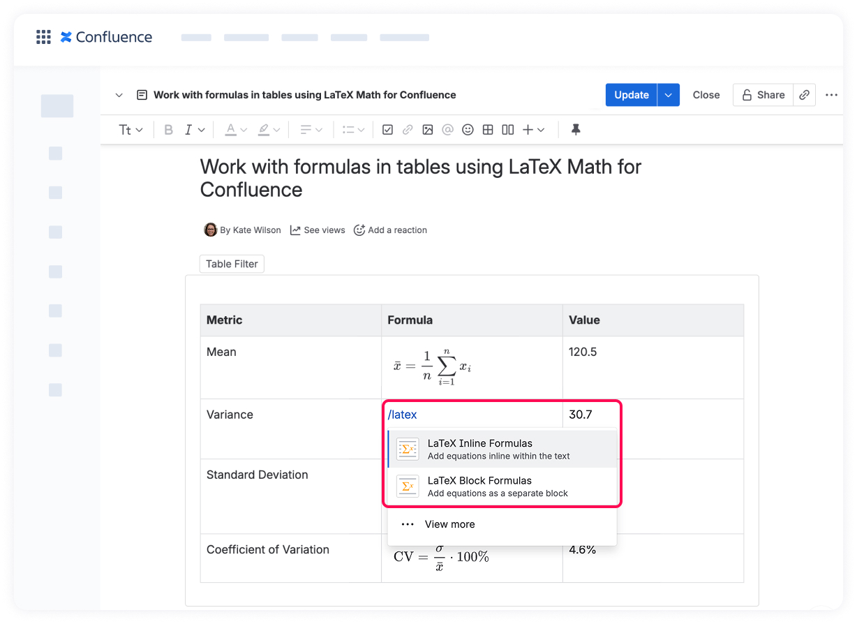Insert an action item checkbox
Image resolution: width=857 pixels, height=624 pixels.
tap(387, 130)
